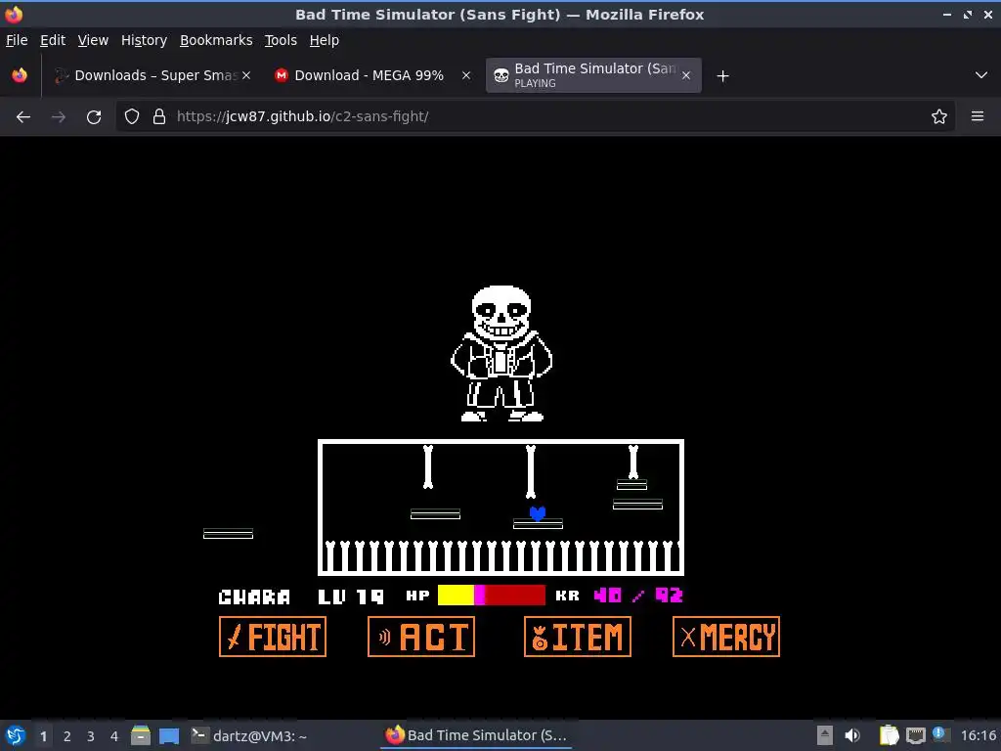The image size is (1001, 751).
Task: Minimize the Firefox window
Action: [946, 14]
